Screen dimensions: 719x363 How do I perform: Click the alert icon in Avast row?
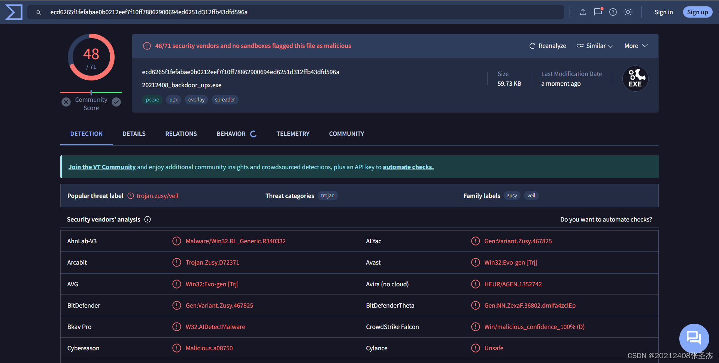(x=476, y=262)
